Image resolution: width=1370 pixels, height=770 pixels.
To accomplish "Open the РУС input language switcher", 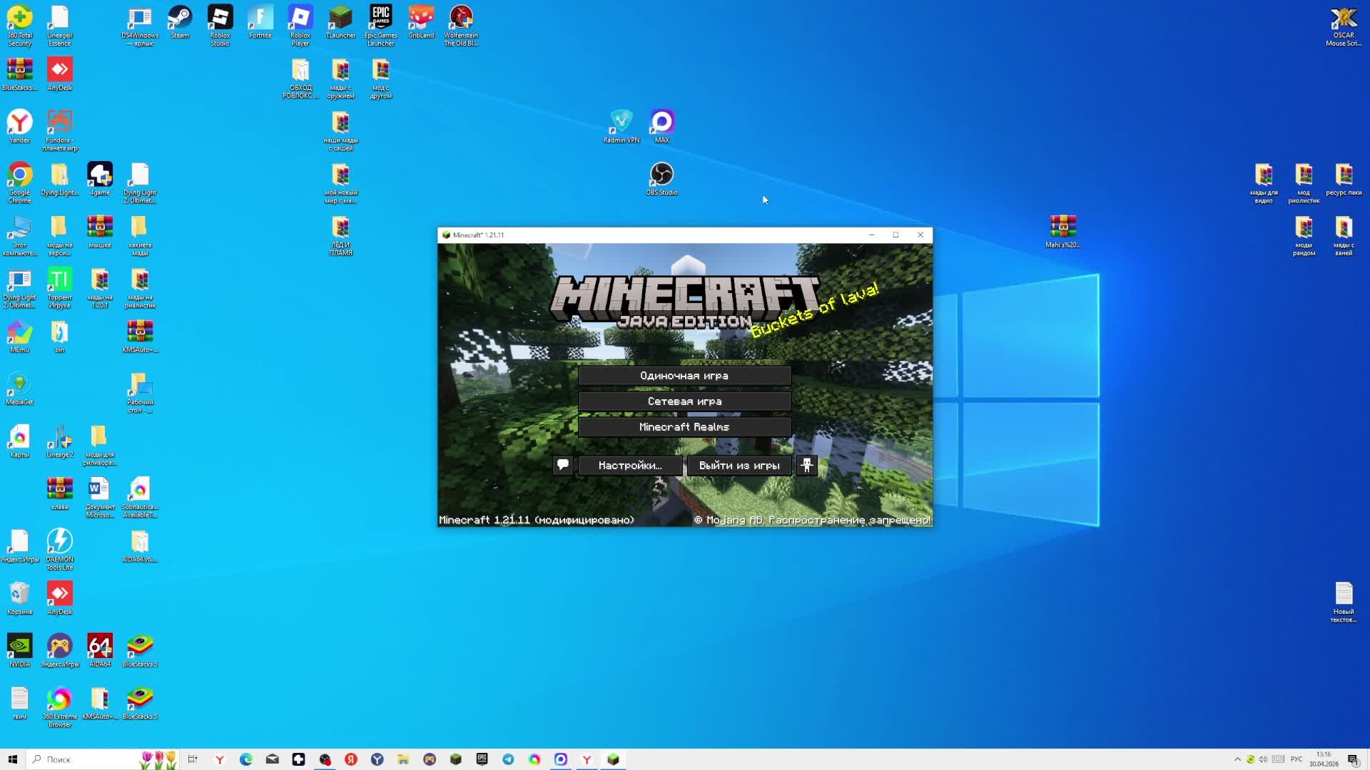I will (x=1297, y=759).
